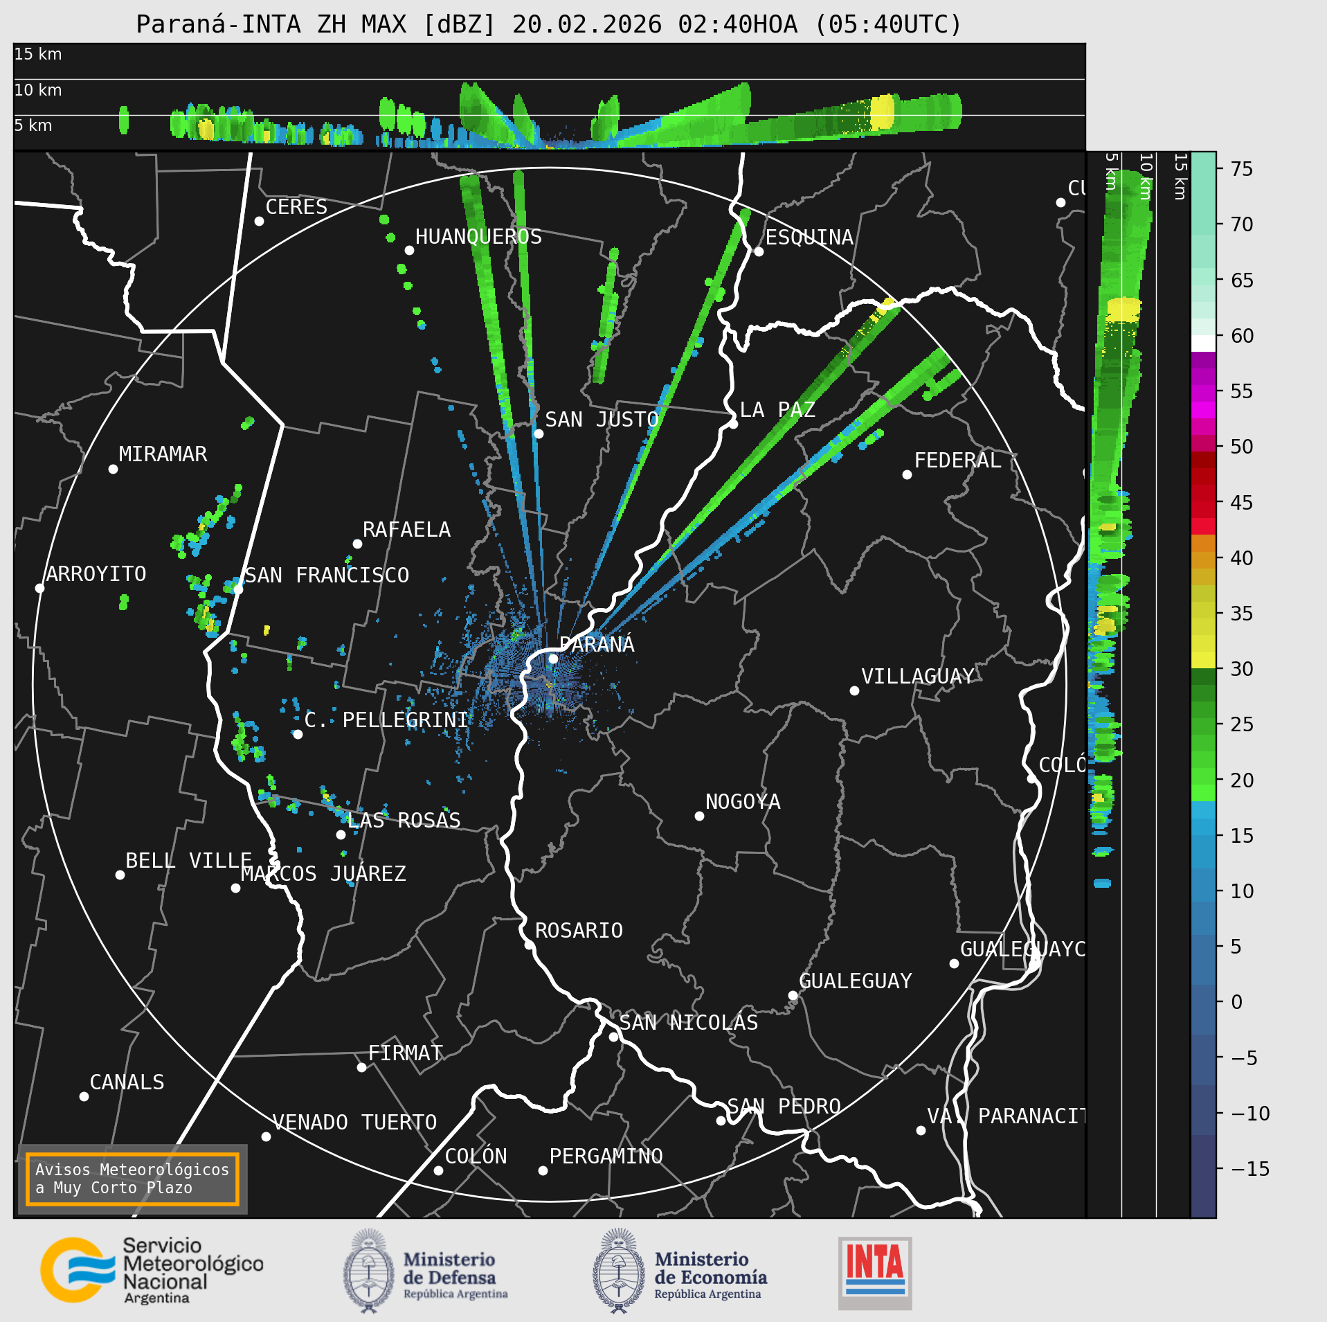Click the Ministerio de Defensa emblem
Viewport: 1327px width, 1322px height.
coord(426,1271)
